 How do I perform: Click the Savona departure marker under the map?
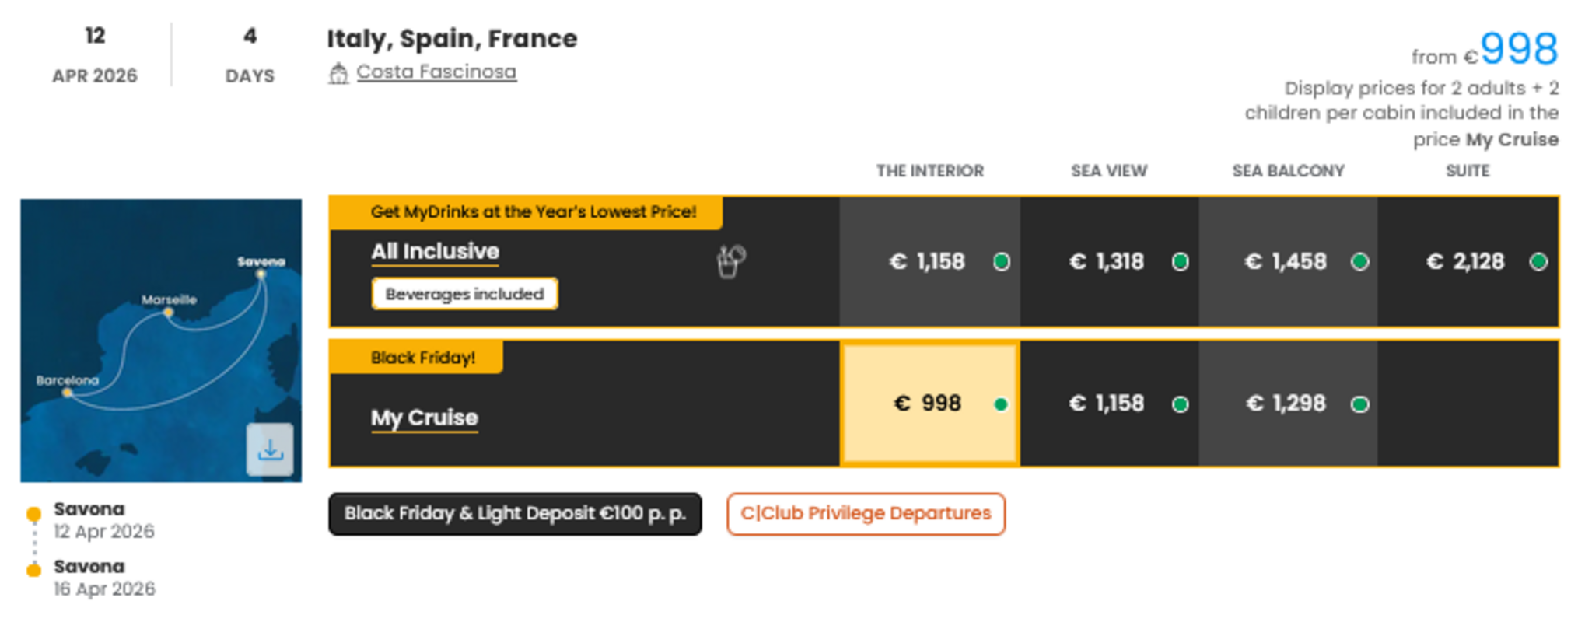click(x=33, y=514)
